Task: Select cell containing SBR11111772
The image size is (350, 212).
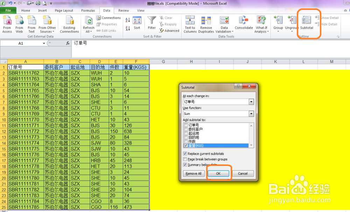Action: point(26,131)
